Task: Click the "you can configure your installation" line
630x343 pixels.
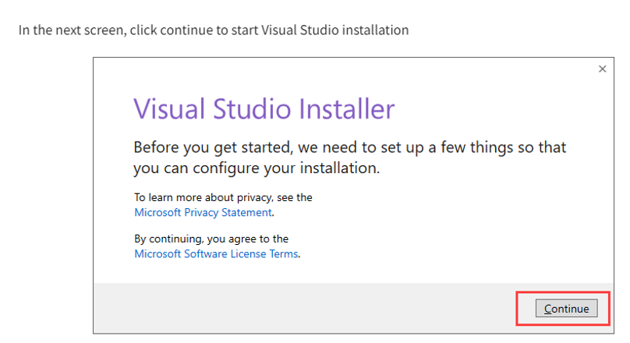Action: (x=256, y=168)
